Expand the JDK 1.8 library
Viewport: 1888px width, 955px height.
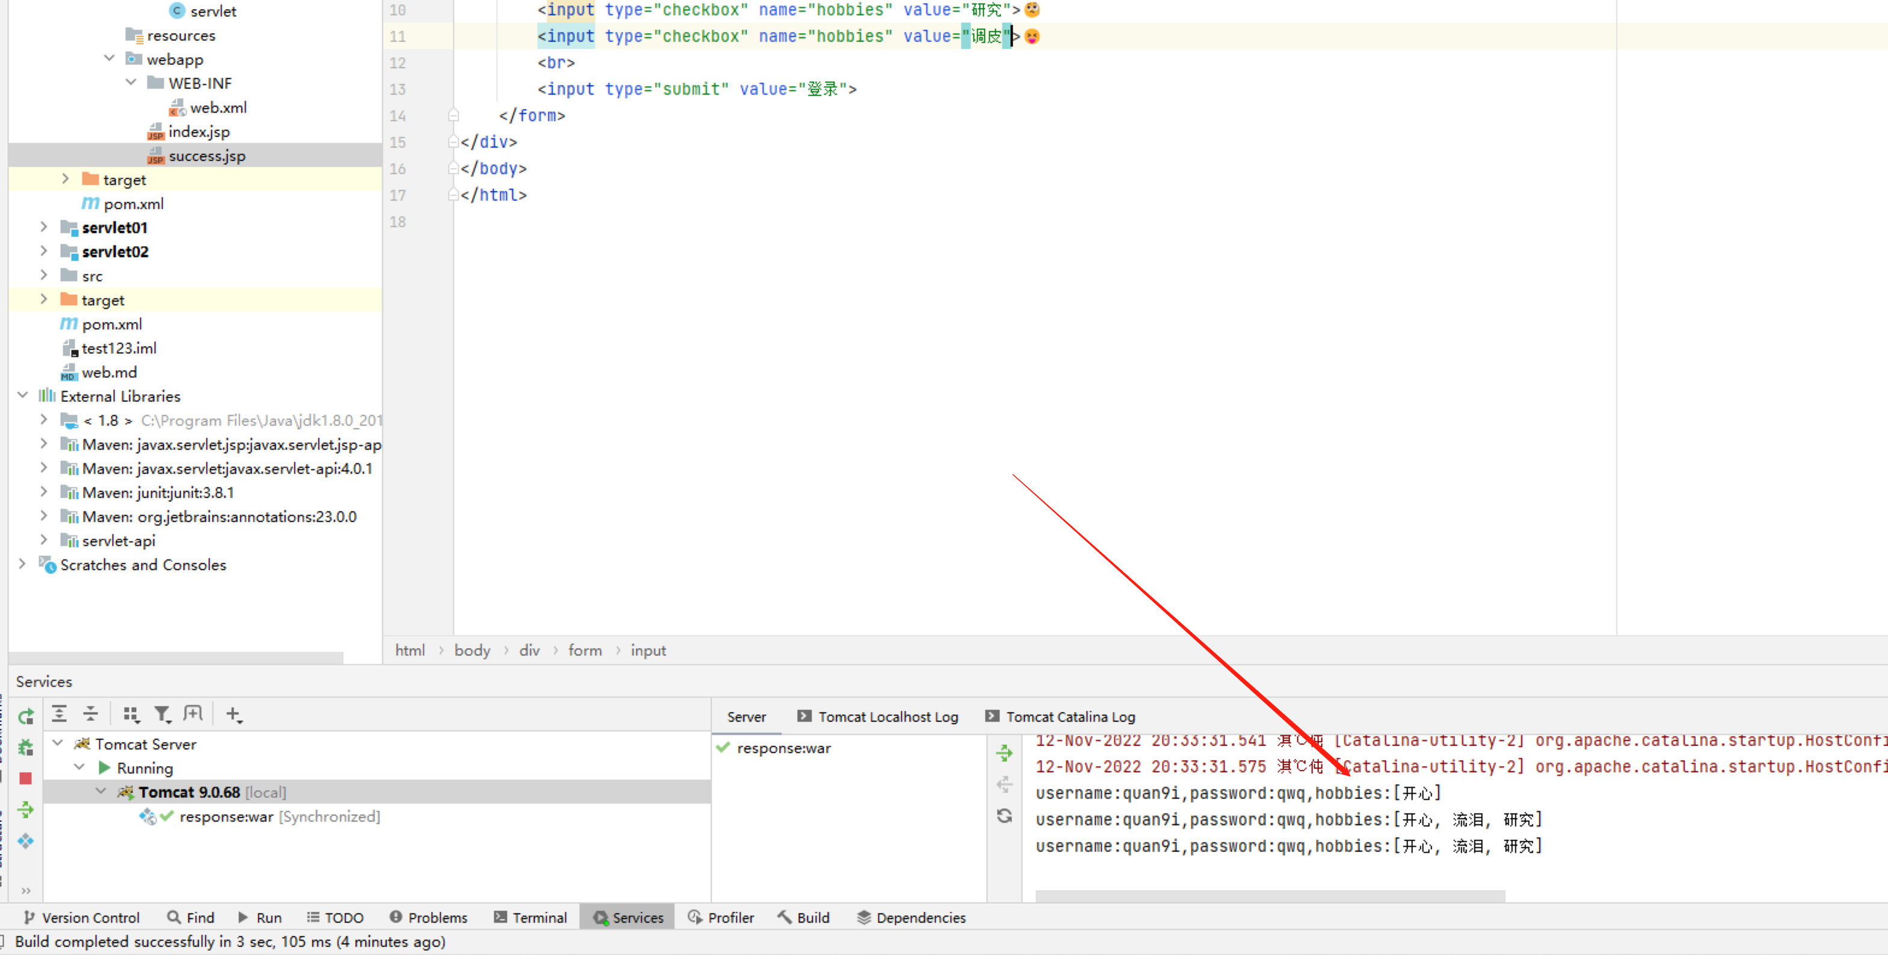pos(43,419)
